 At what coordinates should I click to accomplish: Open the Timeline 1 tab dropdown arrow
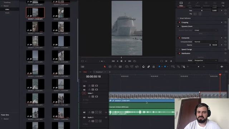(x=105, y=72)
